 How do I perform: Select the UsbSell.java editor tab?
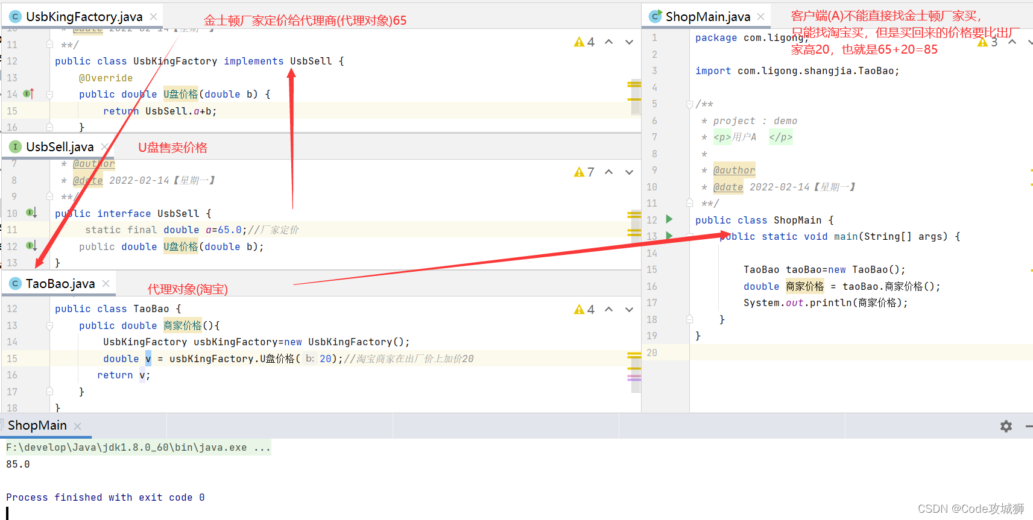tap(60, 147)
